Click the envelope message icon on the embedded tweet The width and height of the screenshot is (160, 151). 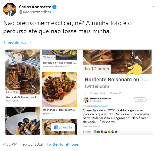click(120, 93)
